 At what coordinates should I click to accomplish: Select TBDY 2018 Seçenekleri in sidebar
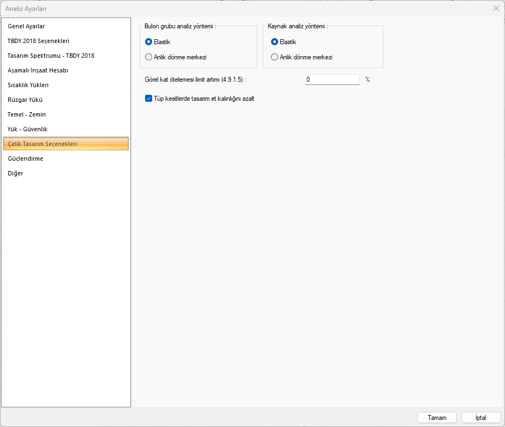38,41
